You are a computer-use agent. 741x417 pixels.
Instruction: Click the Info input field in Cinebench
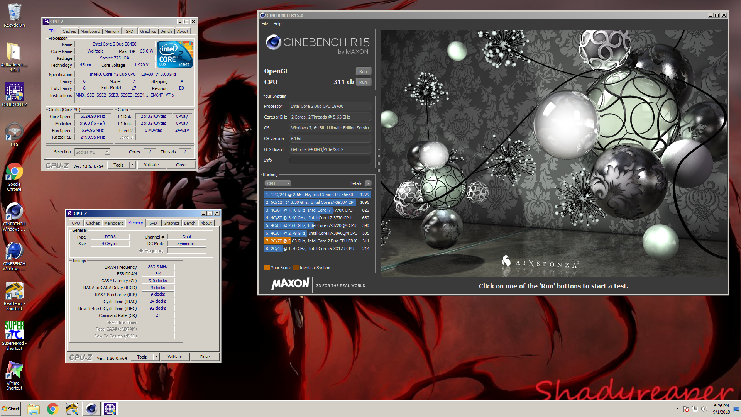click(330, 160)
